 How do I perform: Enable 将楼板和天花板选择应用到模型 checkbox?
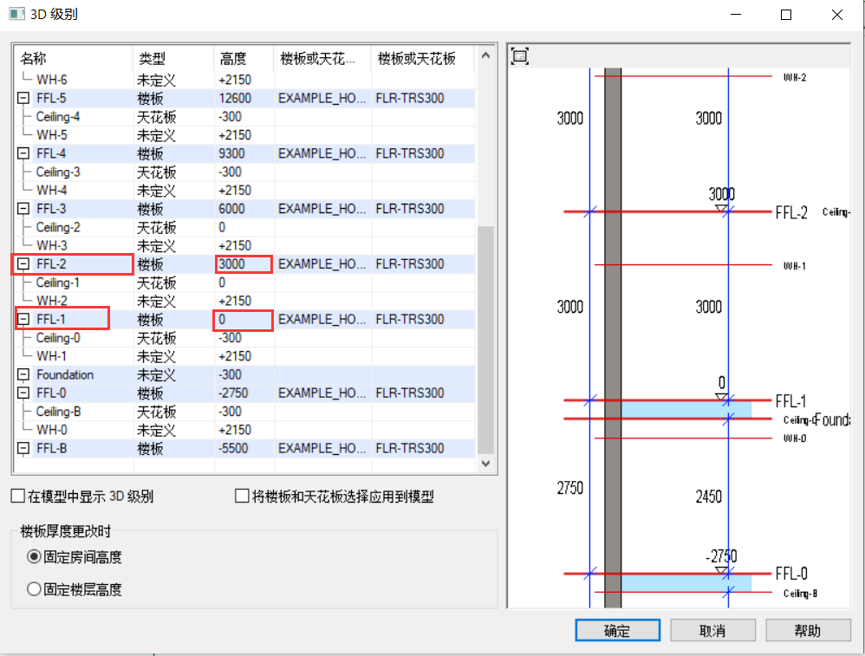point(242,496)
